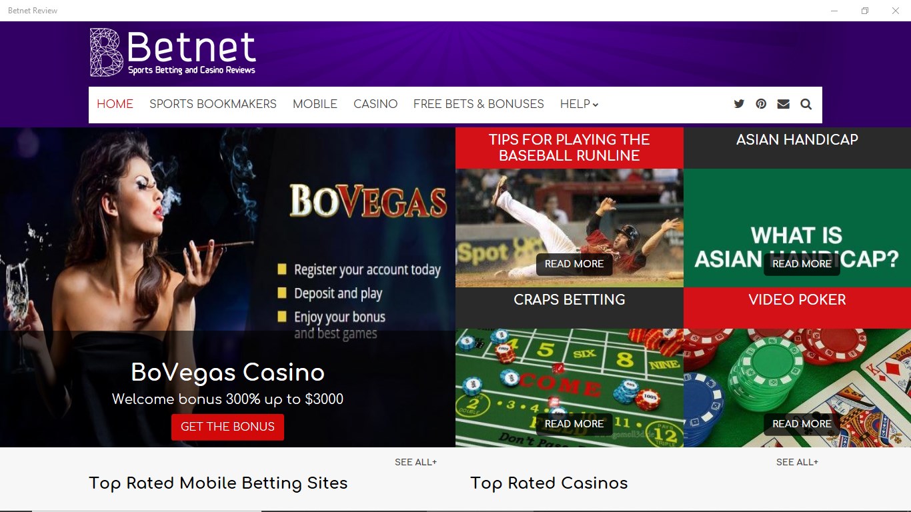Open the Twitter icon link

click(x=739, y=104)
